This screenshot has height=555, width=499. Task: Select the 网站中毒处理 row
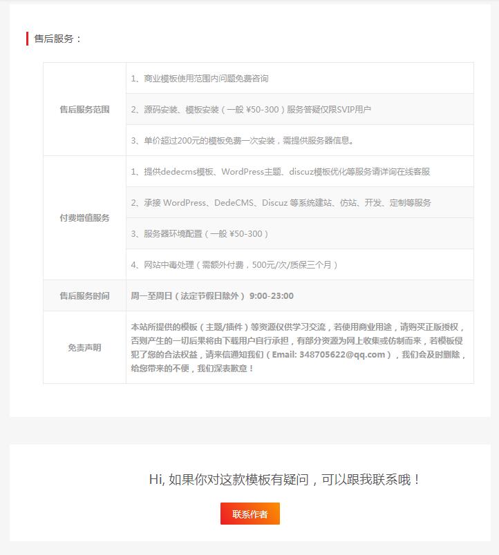point(234,265)
